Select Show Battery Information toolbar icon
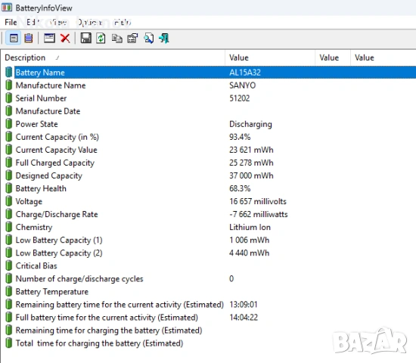 click(x=14, y=39)
